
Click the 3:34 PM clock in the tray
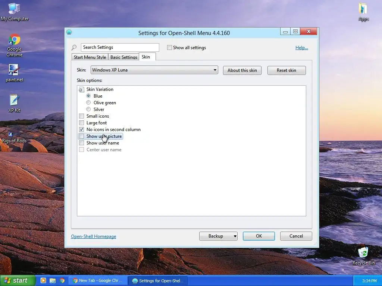tap(369, 281)
